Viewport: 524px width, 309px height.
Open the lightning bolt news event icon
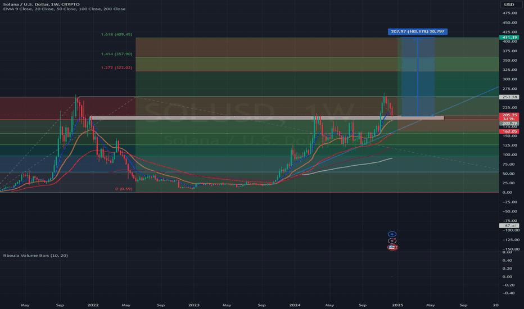point(392,241)
